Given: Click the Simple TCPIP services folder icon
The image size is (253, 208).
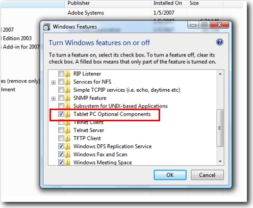Looking at the screenshot, I should (x=67, y=90).
